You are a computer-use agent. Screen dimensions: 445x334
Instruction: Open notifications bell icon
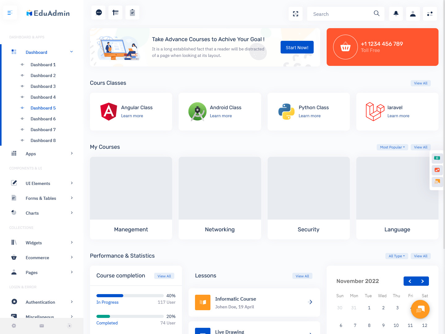click(396, 14)
